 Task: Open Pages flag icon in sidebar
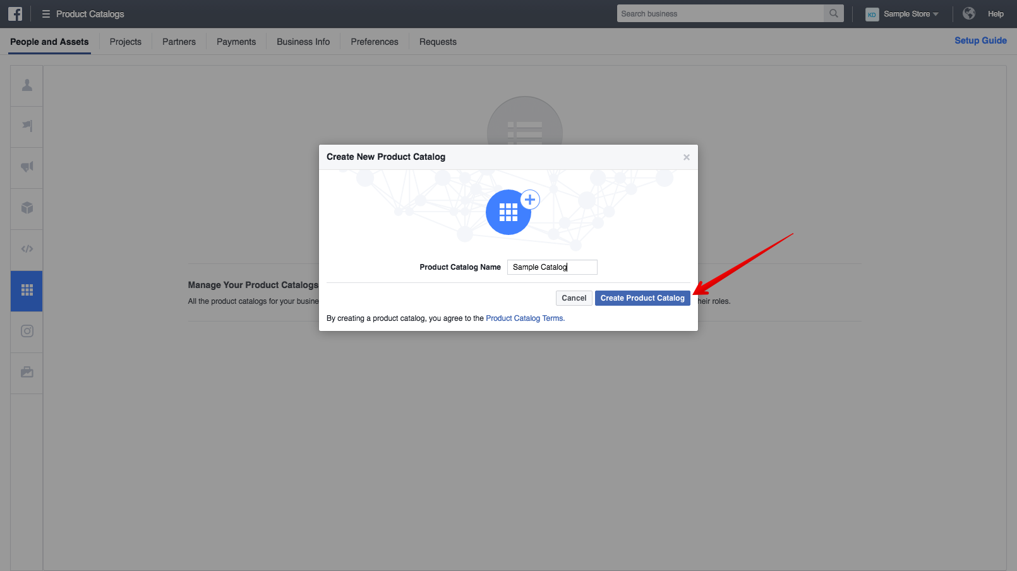(27, 126)
